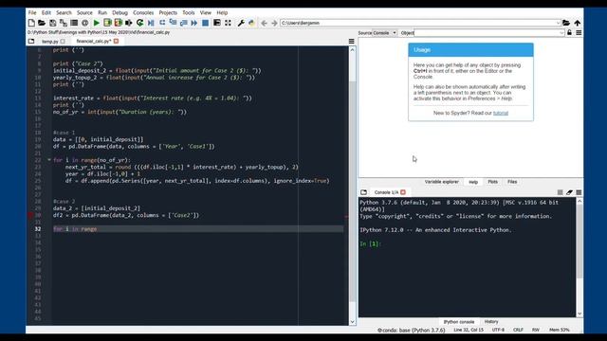Open file using the folder toolbar icon
The image size is (607, 341).
(x=42, y=23)
